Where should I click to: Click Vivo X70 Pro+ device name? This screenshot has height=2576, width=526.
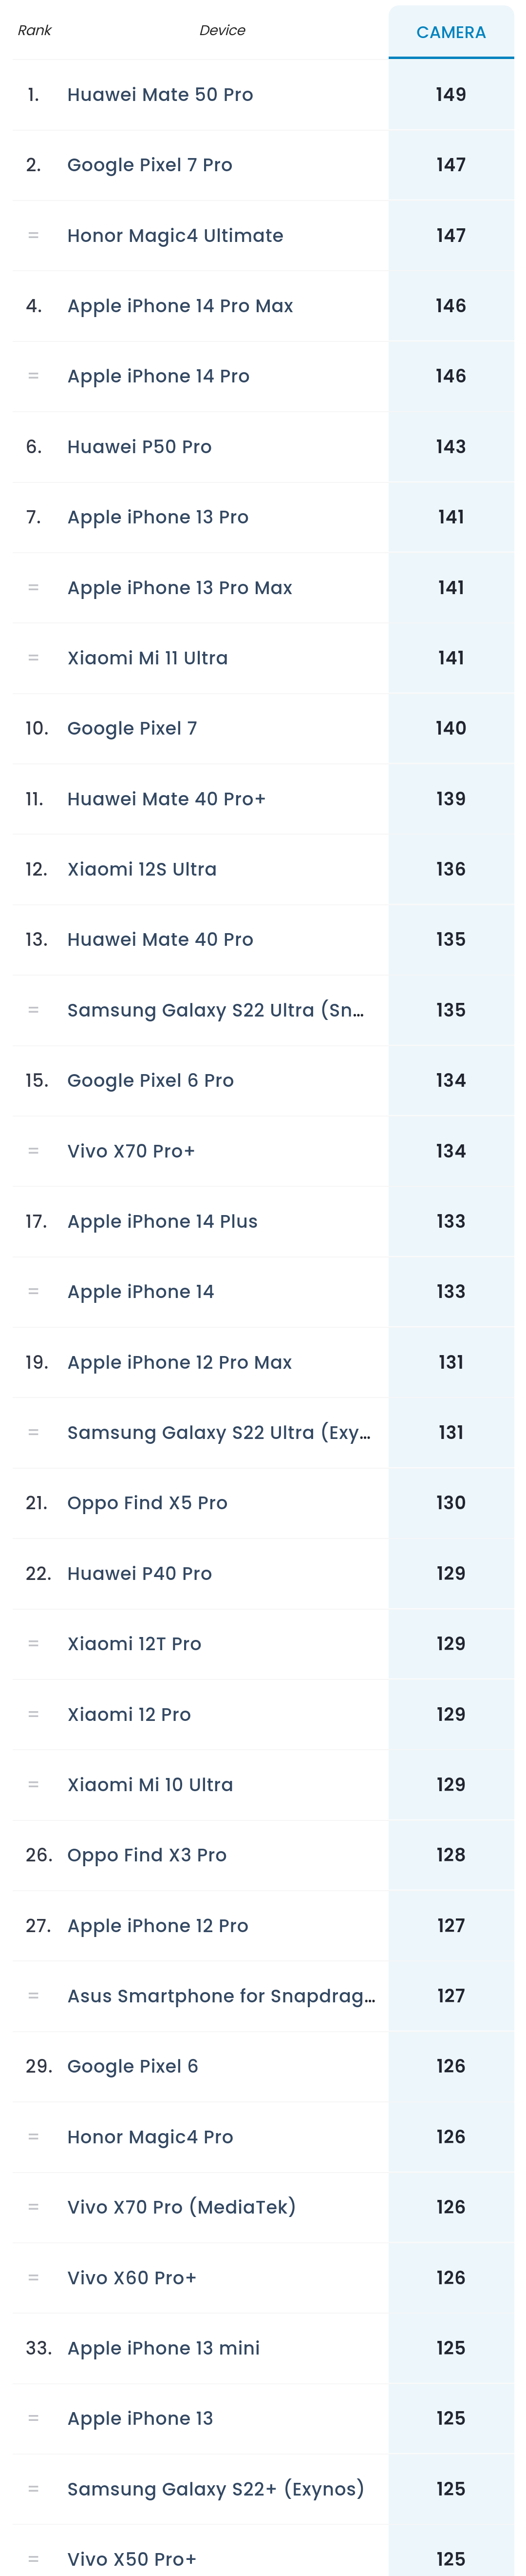click(x=131, y=1151)
